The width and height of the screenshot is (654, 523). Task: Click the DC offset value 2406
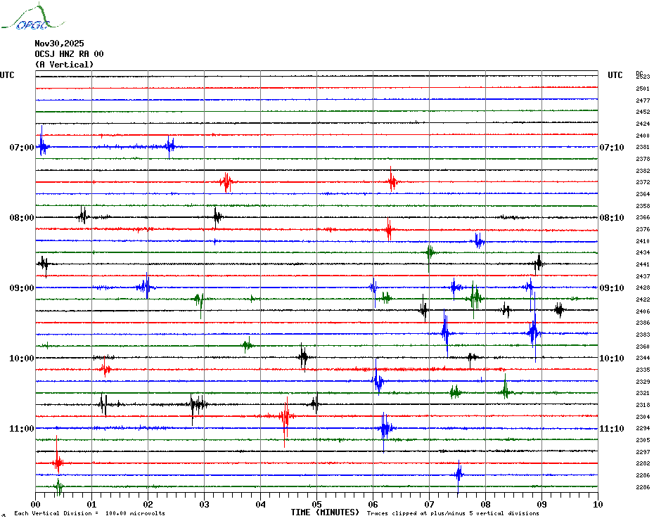(643, 311)
